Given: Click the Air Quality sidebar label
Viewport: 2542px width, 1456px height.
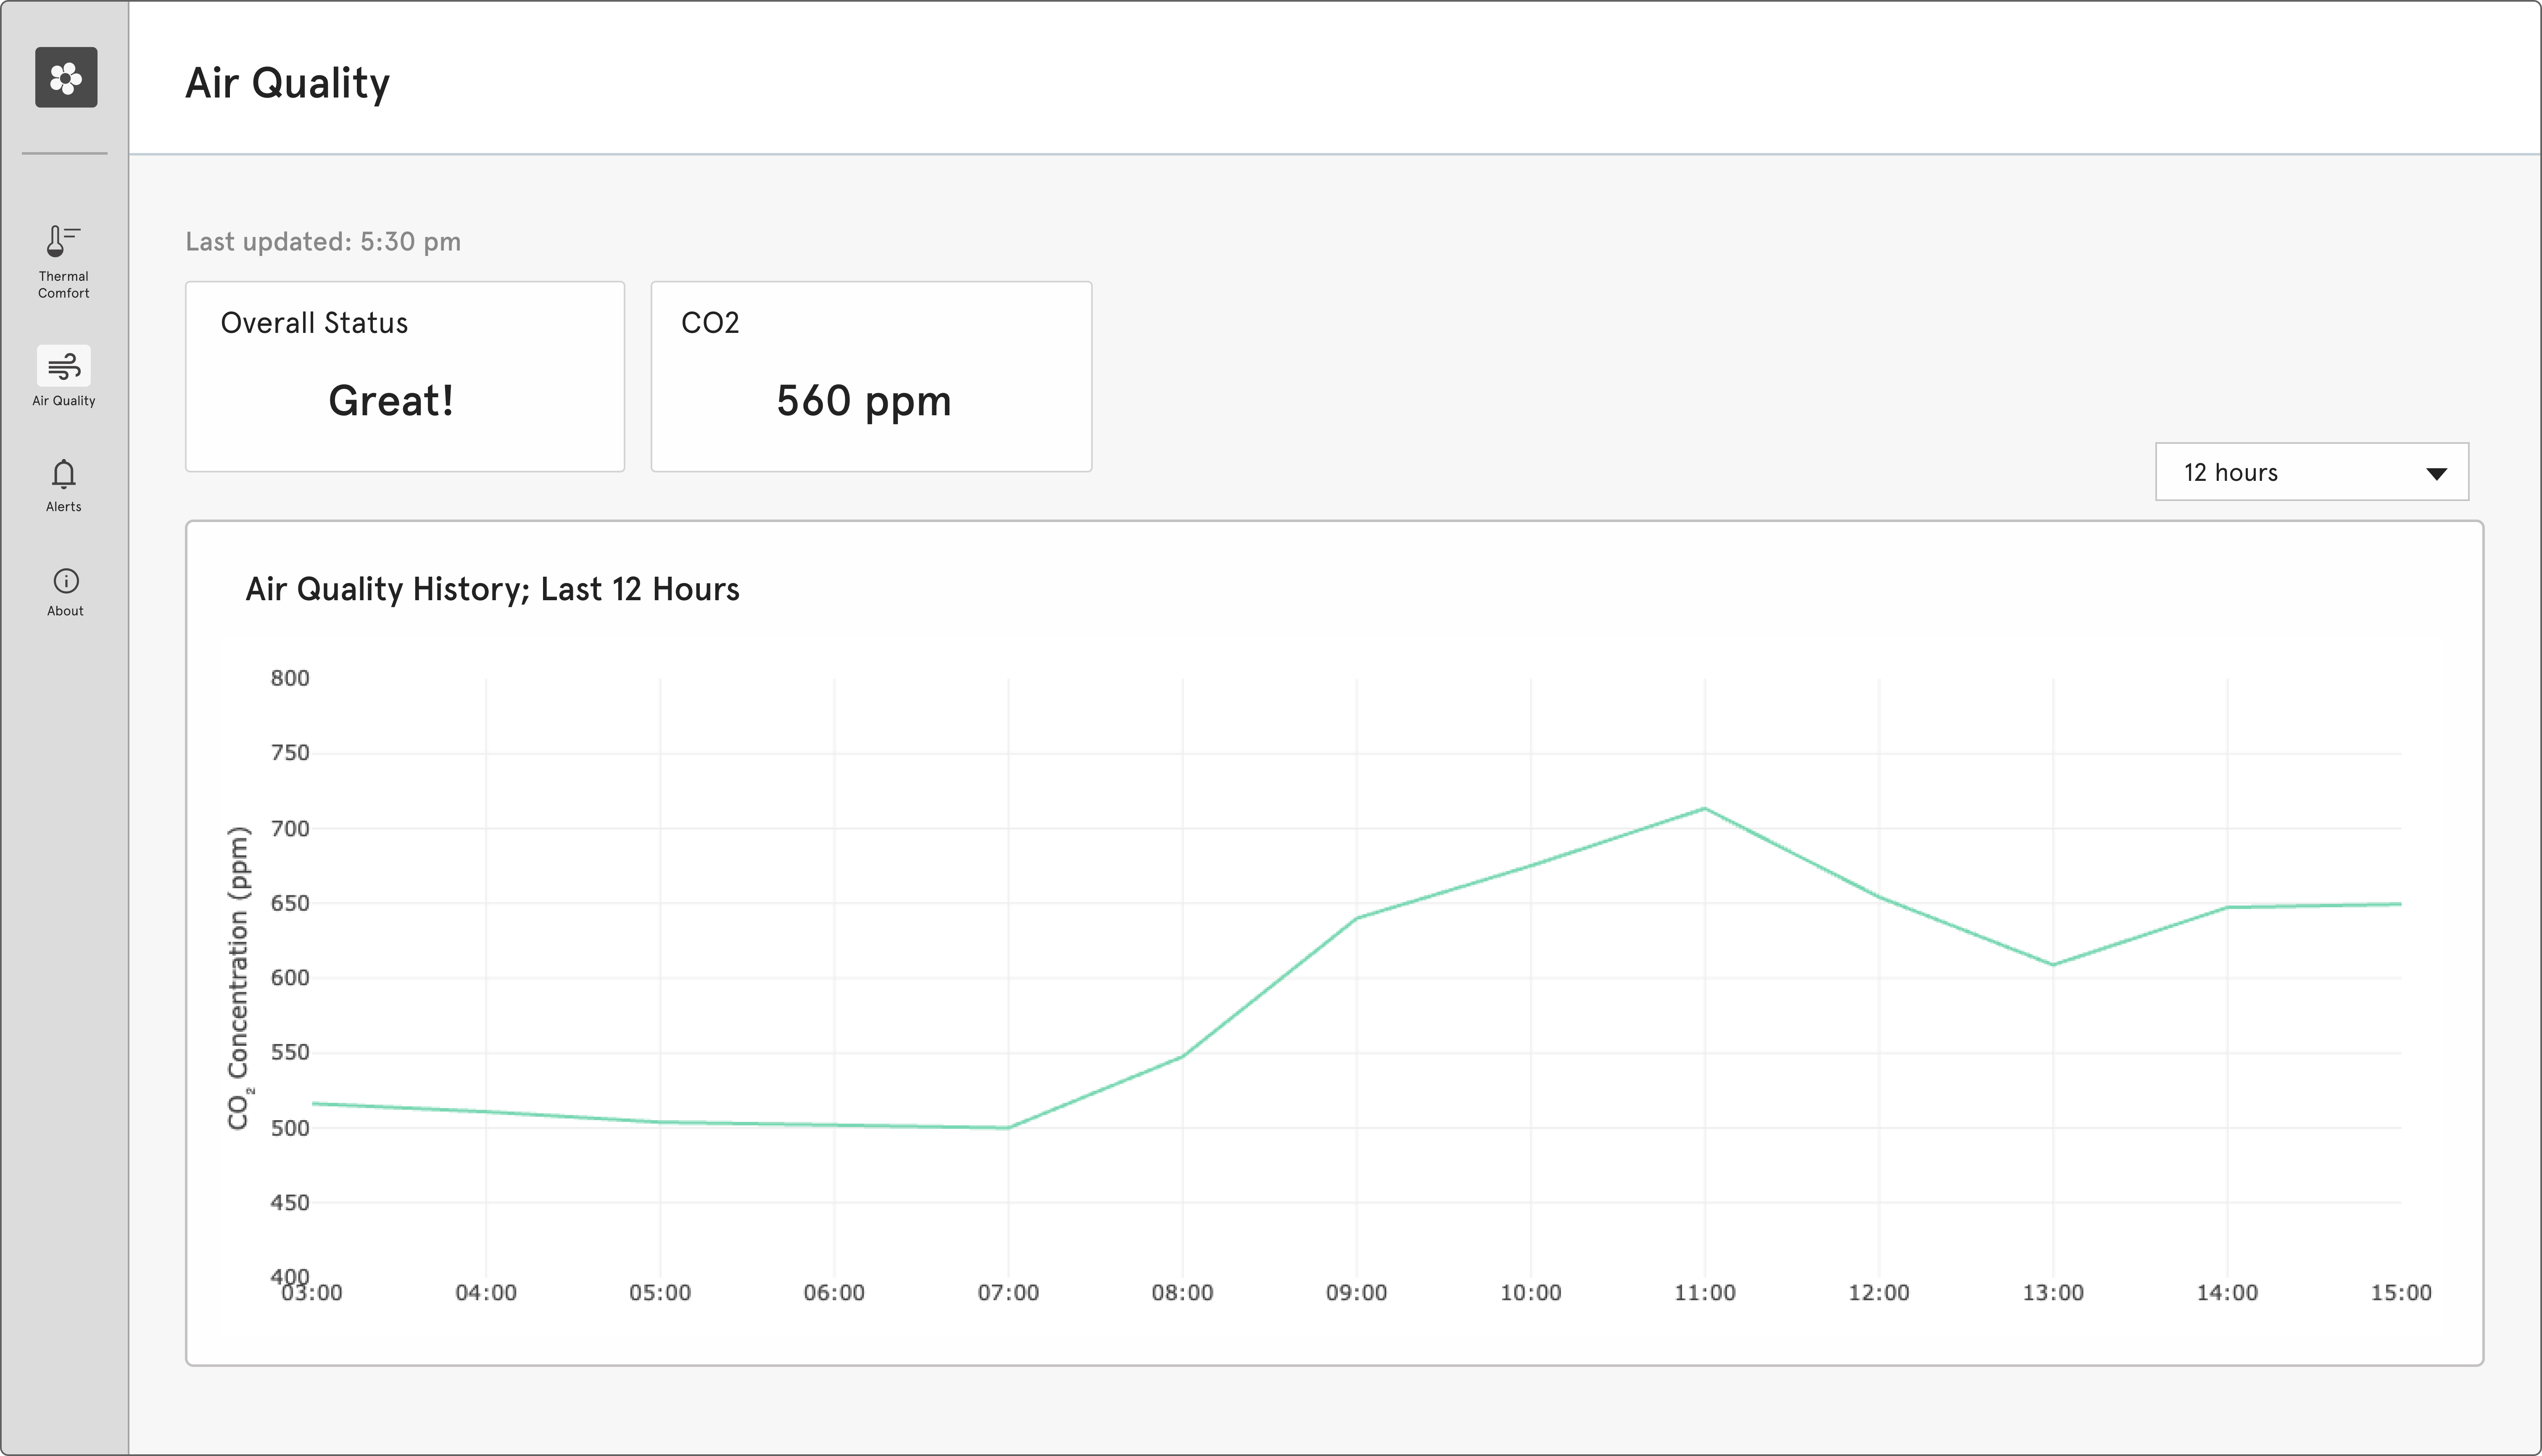Looking at the screenshot, I should click(64, 401).
